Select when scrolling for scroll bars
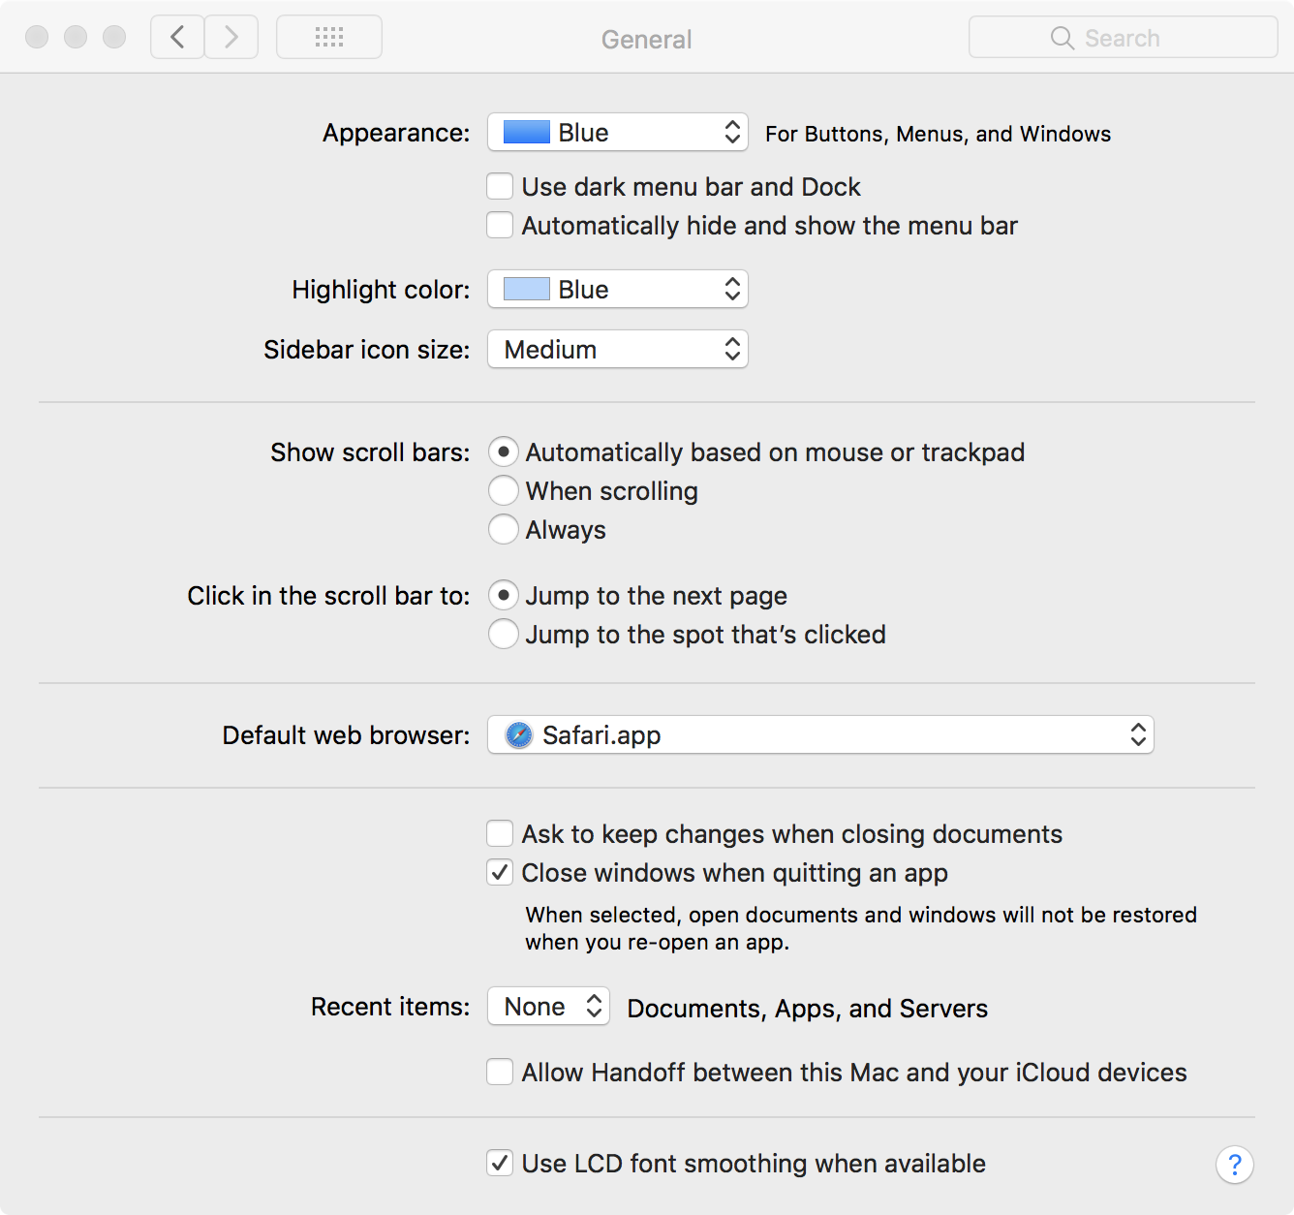The width and height of the screenshot is (1294, 1215). point(504,490)
